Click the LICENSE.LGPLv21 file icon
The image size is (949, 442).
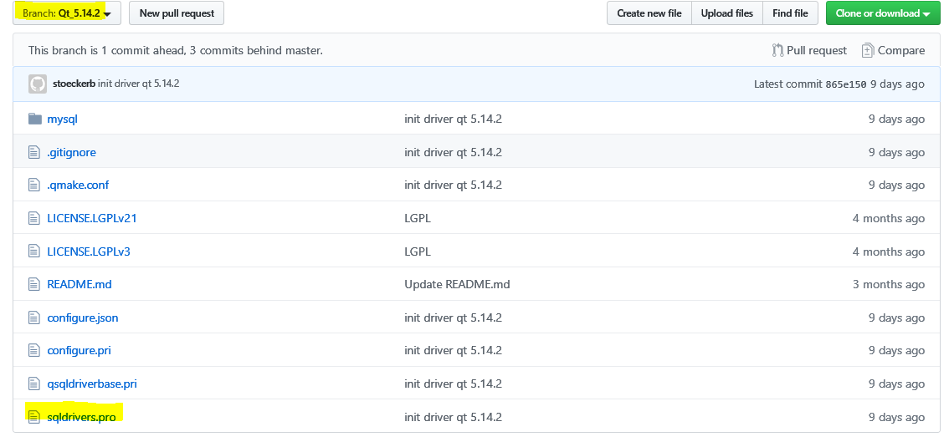tap(33, 218)
